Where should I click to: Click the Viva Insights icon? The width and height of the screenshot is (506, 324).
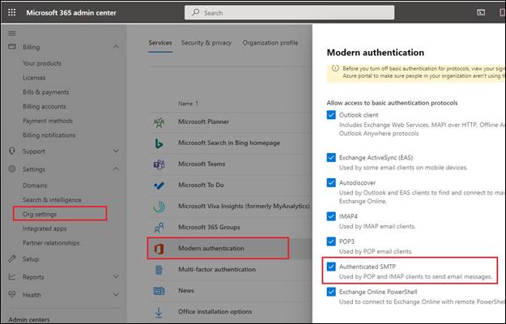pyautogui.click(x=159, y=207)
